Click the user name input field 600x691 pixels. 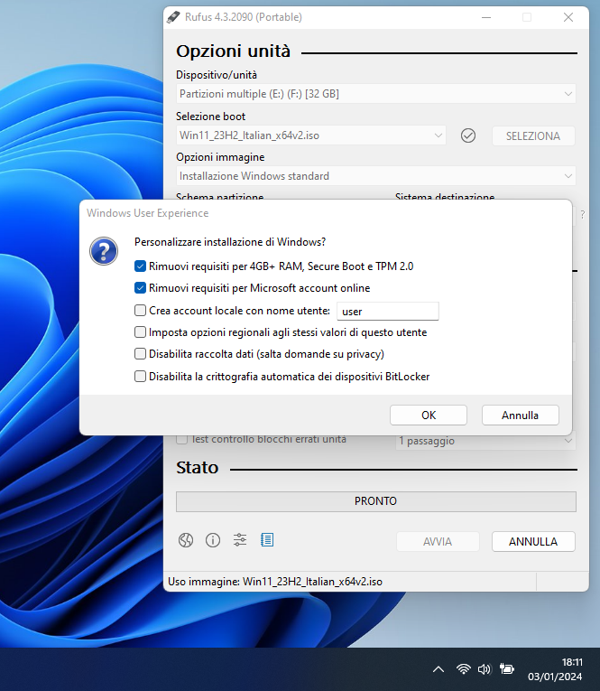388,311
